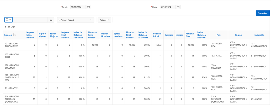The image size is (271, 105).
Task: Open the Desde date picker calendar icon
Action: pyautogui.click(x=88, y=7)
